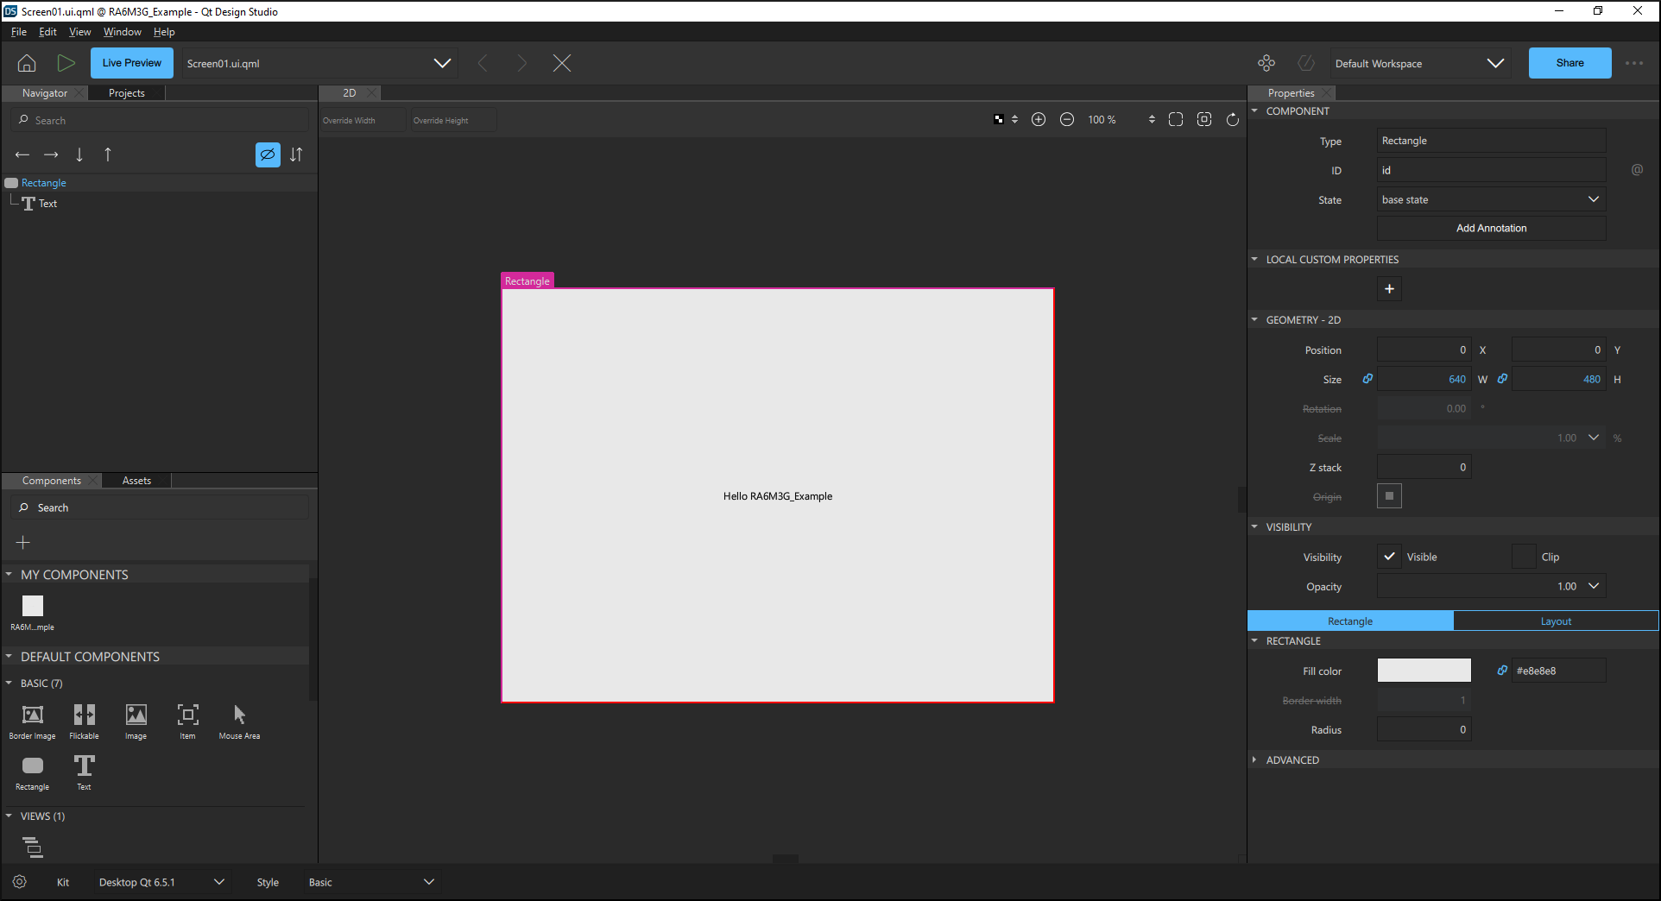
Task: Click the blue Share button
Action: click(1569, 63)
